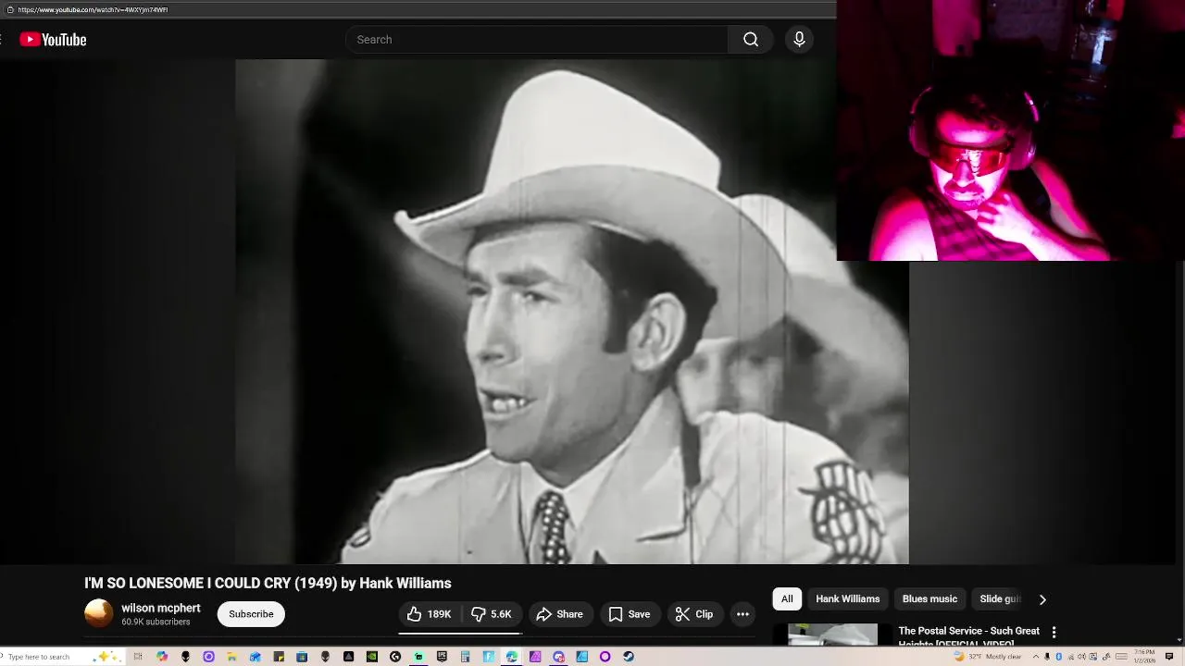Click the Hank Williams video player
Image resolution: width=1185 pixels, height=666 pixels.
572,312
